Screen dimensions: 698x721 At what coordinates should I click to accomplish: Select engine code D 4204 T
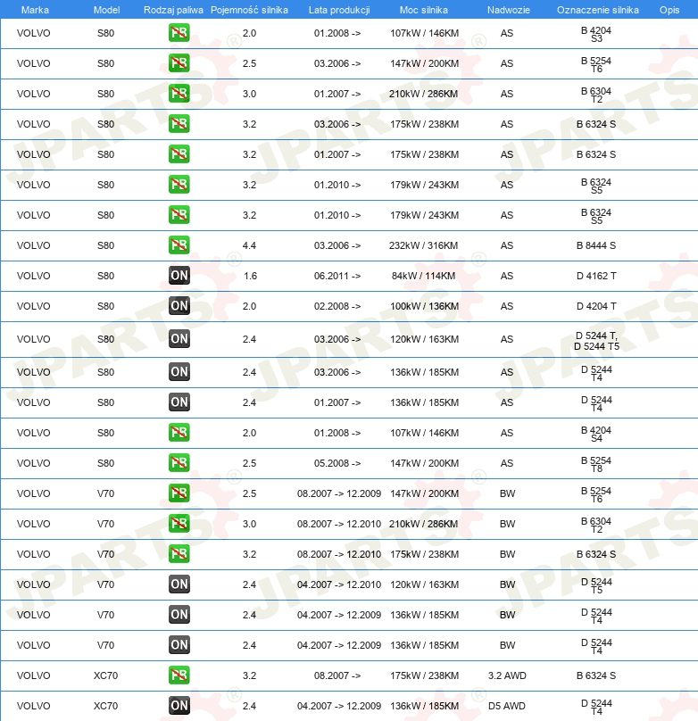(596, 306)
